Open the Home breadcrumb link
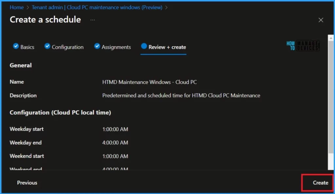The image size is (335, 194). [x=17, y=7]
